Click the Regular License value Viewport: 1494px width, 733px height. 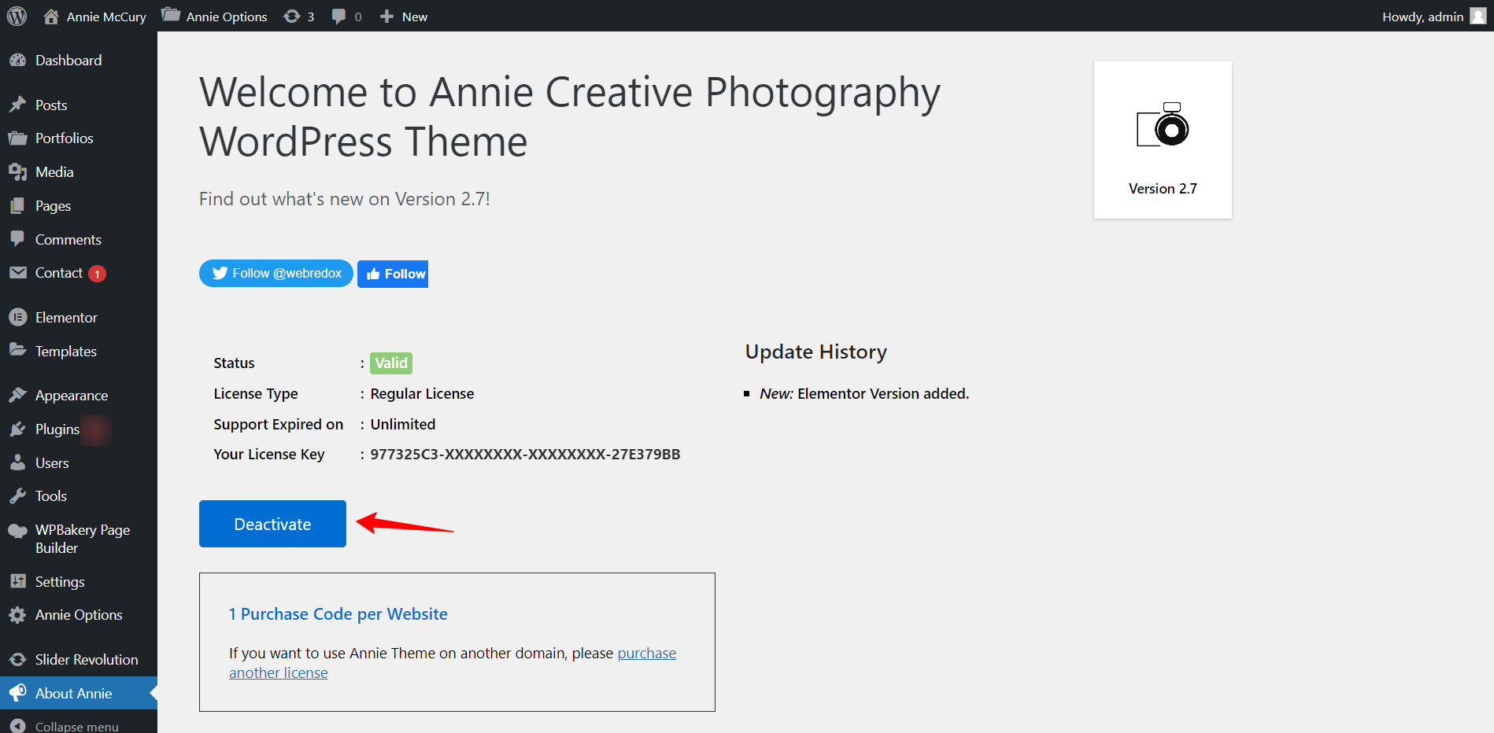click(x=422, y=393)
